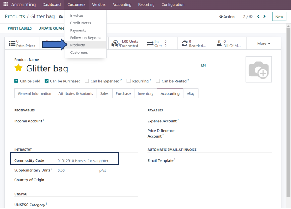Open the Commodity Code selection field
This screenshot has width=291, height=209.
[86, 161]
